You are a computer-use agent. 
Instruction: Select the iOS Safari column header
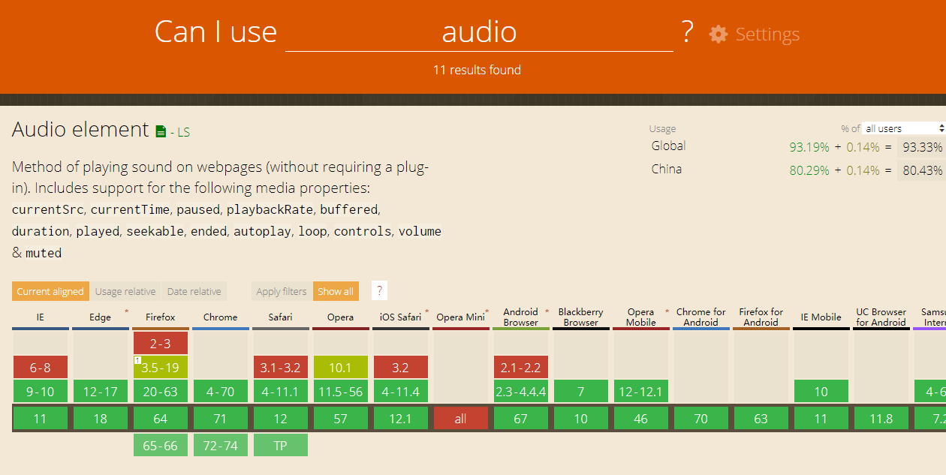pyautogui.click(x=400, y=317)
